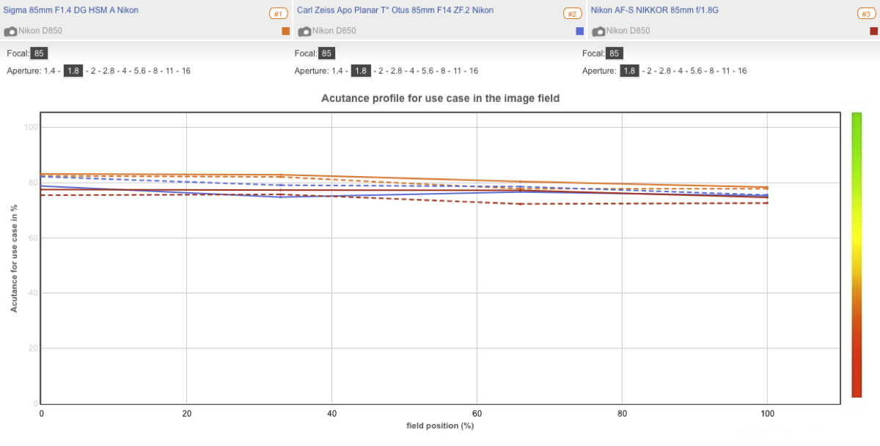Select aperture 1.4 for the Sigma lens
Viewport: 880px width, 446px height.
coord(50,71)
